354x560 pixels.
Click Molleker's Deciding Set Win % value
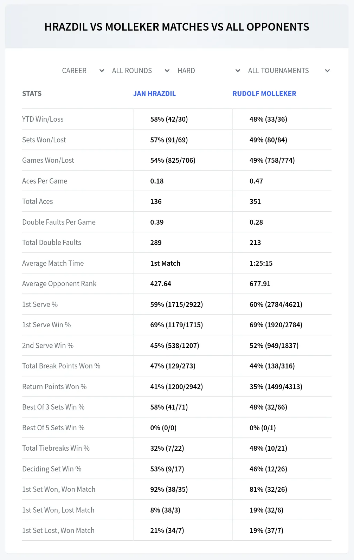[x=268, y=469]
